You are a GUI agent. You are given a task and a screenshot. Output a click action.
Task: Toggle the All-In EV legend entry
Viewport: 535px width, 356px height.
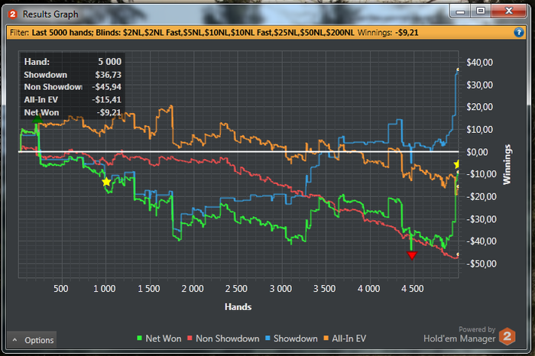click(x=345, y=338)
